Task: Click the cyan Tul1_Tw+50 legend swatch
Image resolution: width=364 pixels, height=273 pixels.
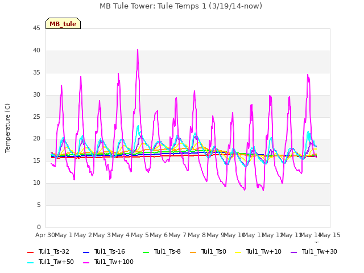Action: click(30, 263)
